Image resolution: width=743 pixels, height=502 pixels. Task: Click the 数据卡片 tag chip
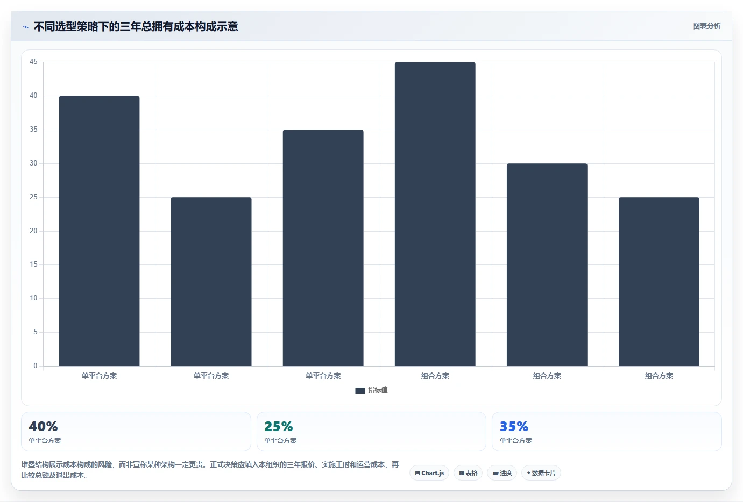(541, 473)
